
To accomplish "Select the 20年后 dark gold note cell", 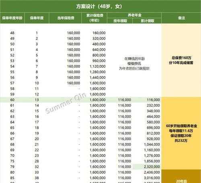I will point(181,176).
